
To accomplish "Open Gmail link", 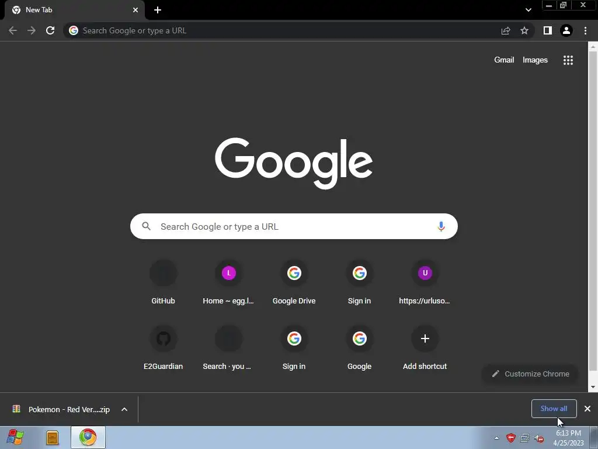I will coord(504,60).
